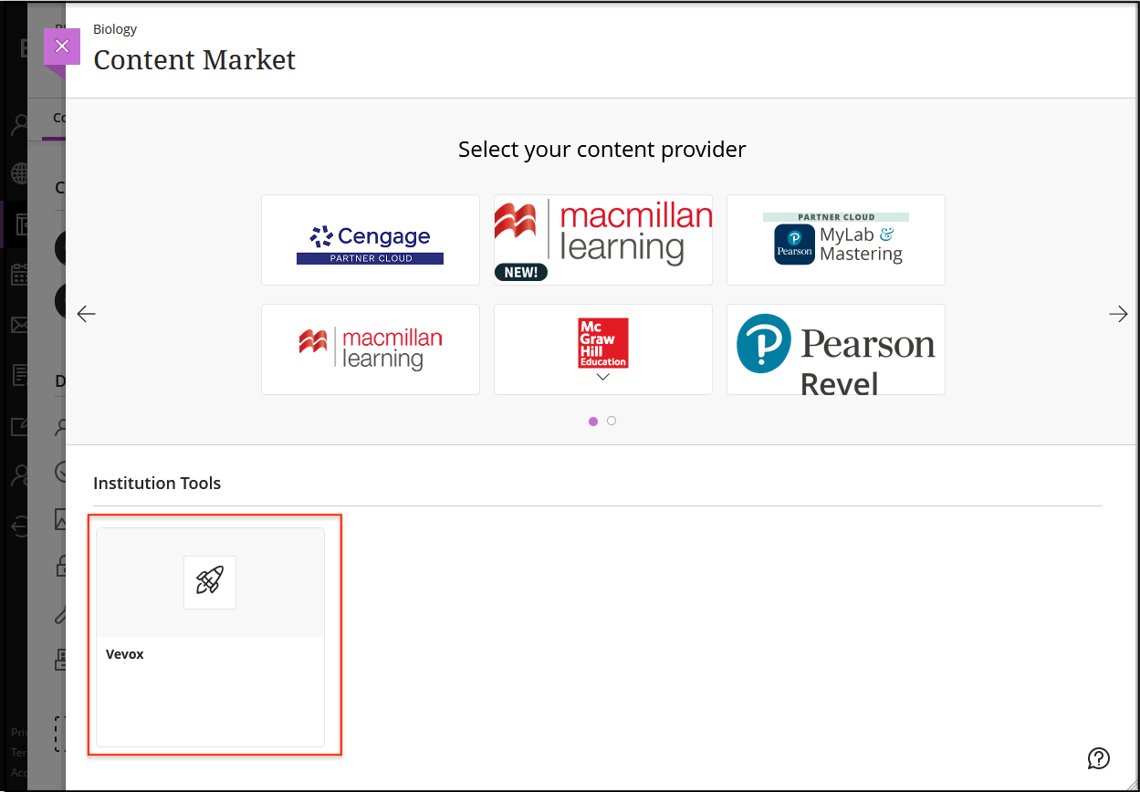Viewport: 1140px width, 792px height.
Task: Expand the chevron under McGraw Hill logo
Action: click(602, 377)
